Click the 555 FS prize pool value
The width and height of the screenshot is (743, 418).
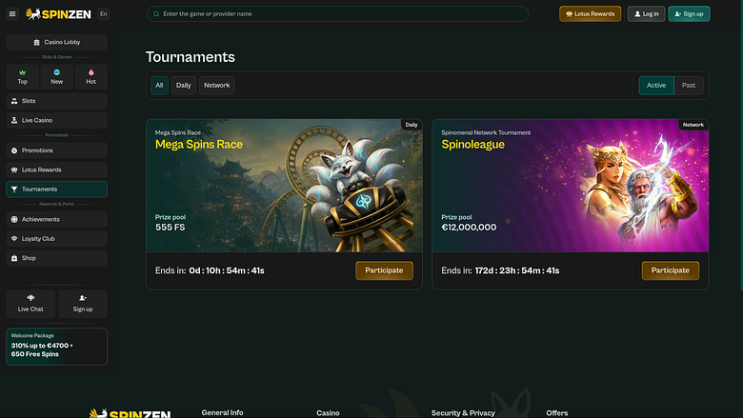point(171,228)
